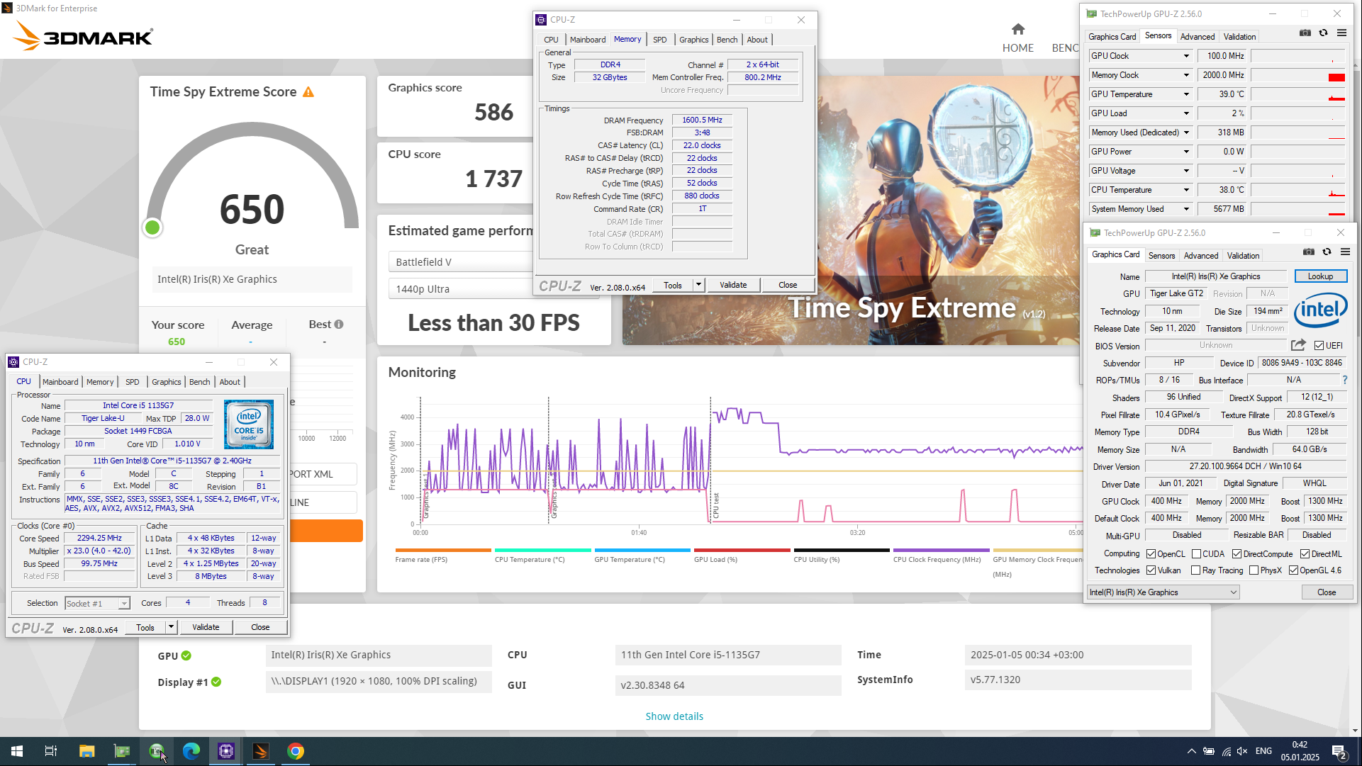Open Task View on taskbar

(x=51, y=751)
